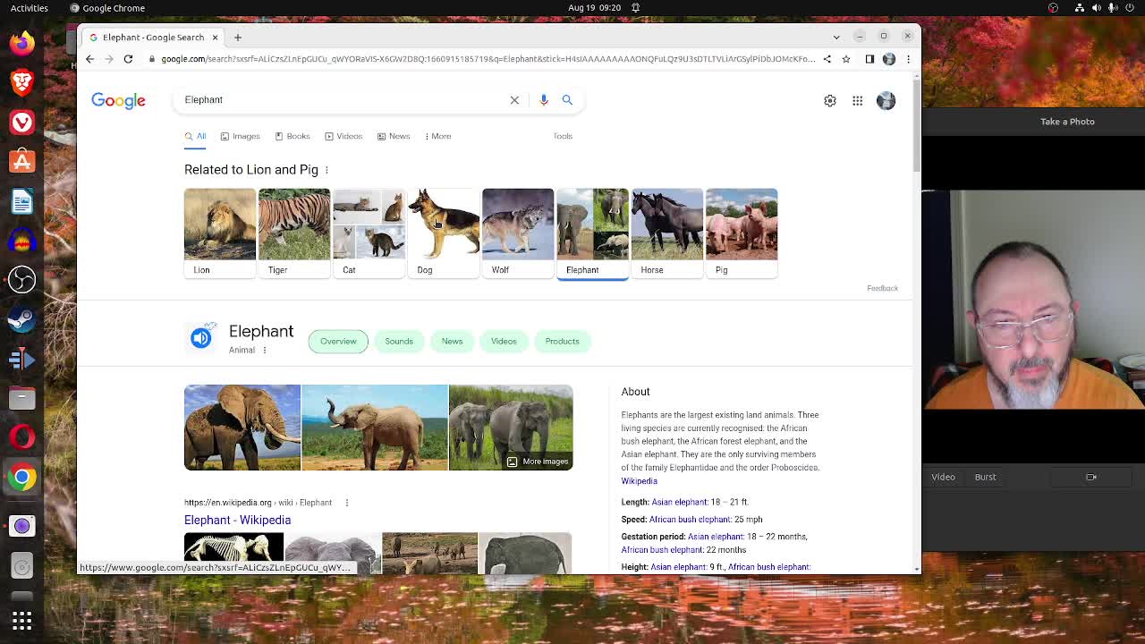The image size is (1145, 644).
Task: Open More images link
Action: coord(538,462)
